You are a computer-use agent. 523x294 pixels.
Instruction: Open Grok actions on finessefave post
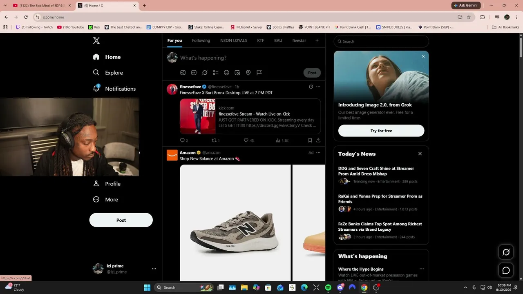pyautogui.click(x=311, y=87)
